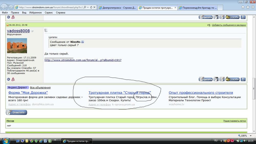Screen dimensions: 256x144
Task: Click vadoss8008 avatar house picture
Action: point(17,46)
